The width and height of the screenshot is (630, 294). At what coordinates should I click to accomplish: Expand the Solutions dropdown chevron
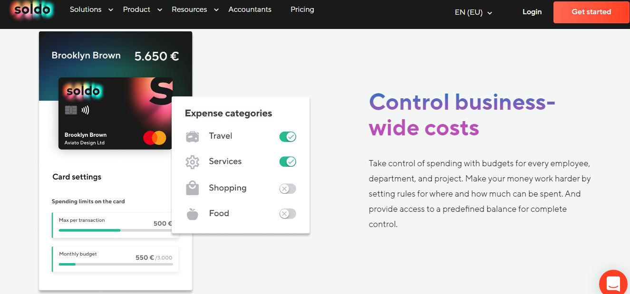pyautogui.click(x=111, y=10)
